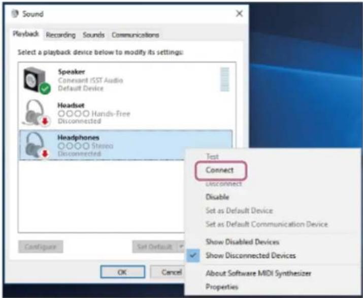The height and width of the screenshot is (298, 363).
Task: Click the Configure button
Action: [41, 247]
